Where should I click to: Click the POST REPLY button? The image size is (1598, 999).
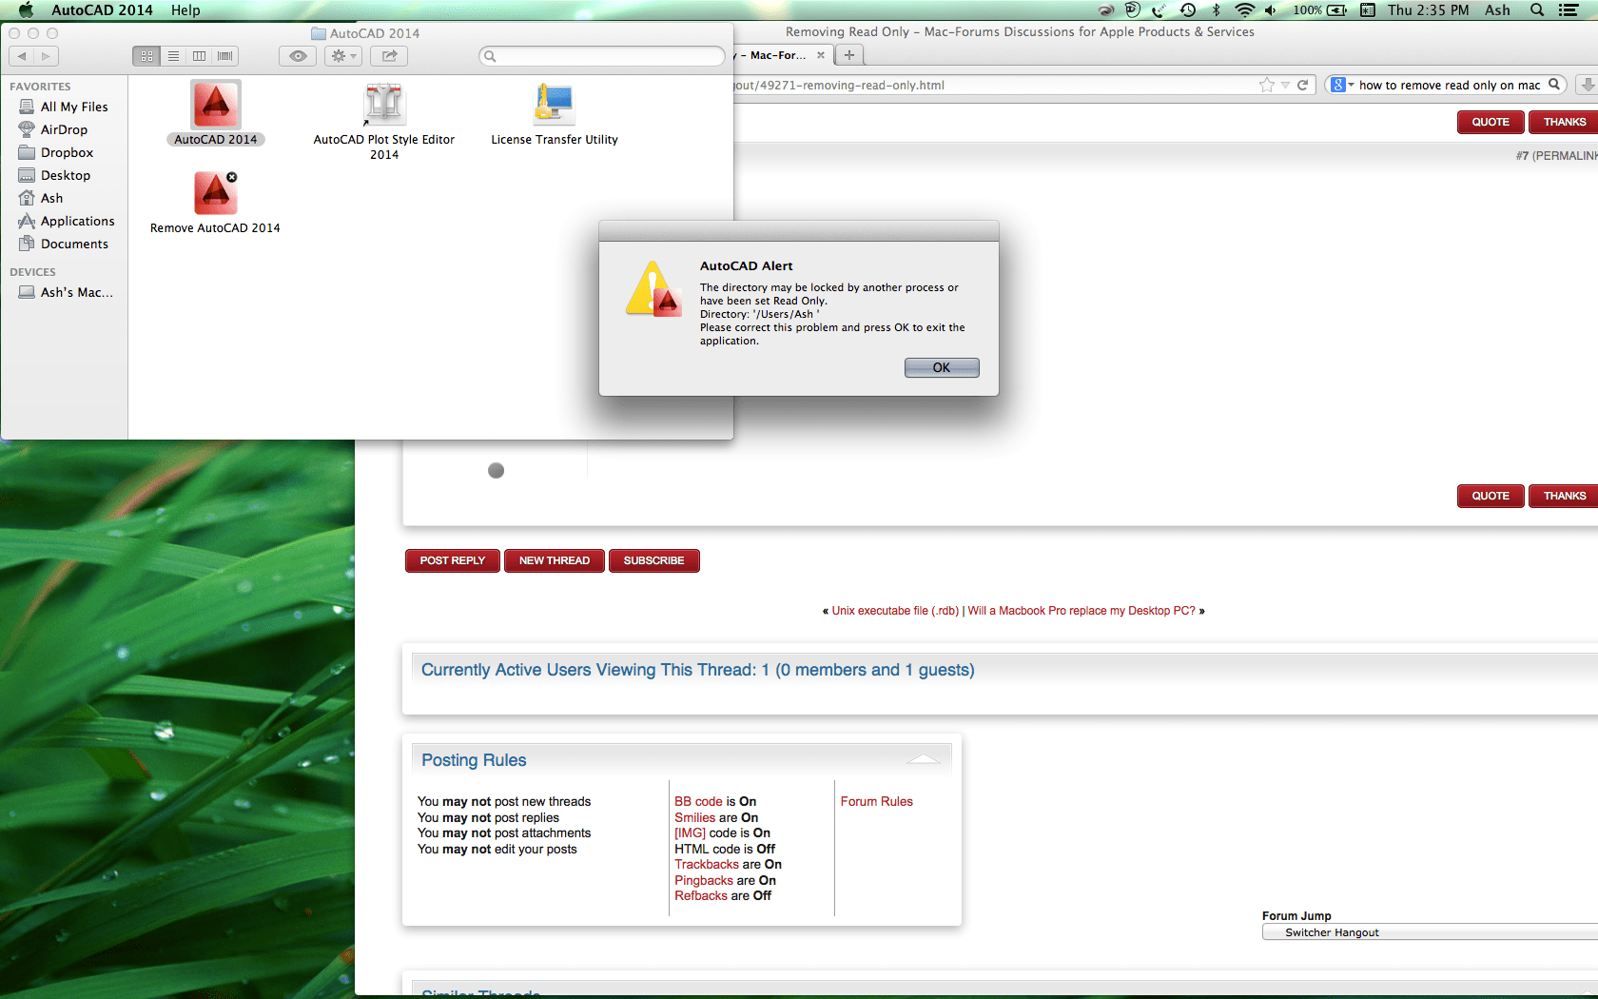point(453,561)
